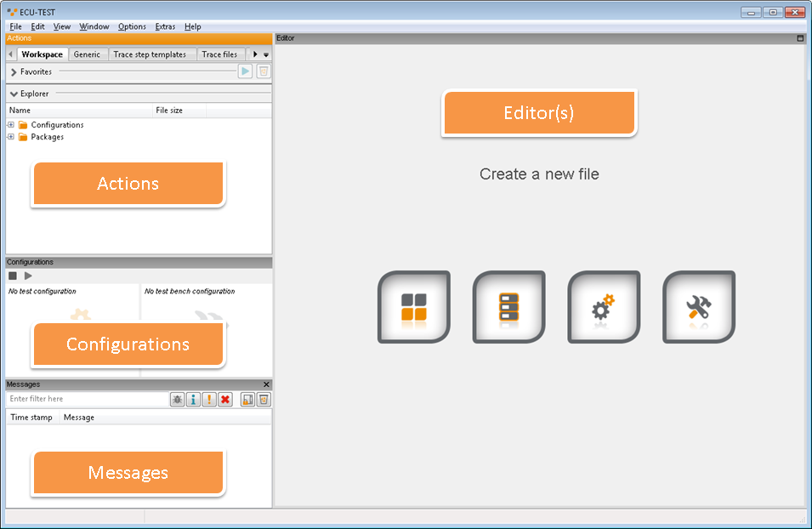This screenshot has height=529, width=812.
Task: Create a new project with the stacked-list icon
Action: [x=508, y=307]
